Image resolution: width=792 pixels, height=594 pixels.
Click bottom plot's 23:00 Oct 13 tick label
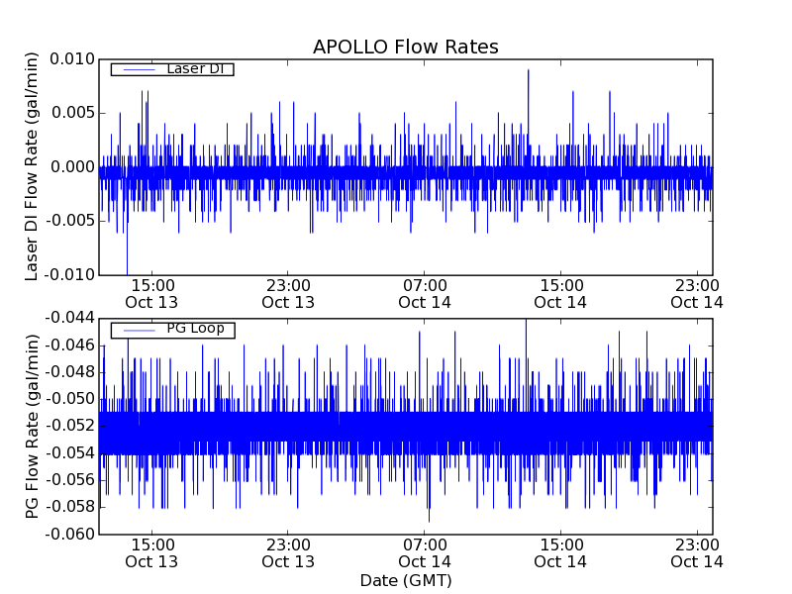click(x=288, y=553)
